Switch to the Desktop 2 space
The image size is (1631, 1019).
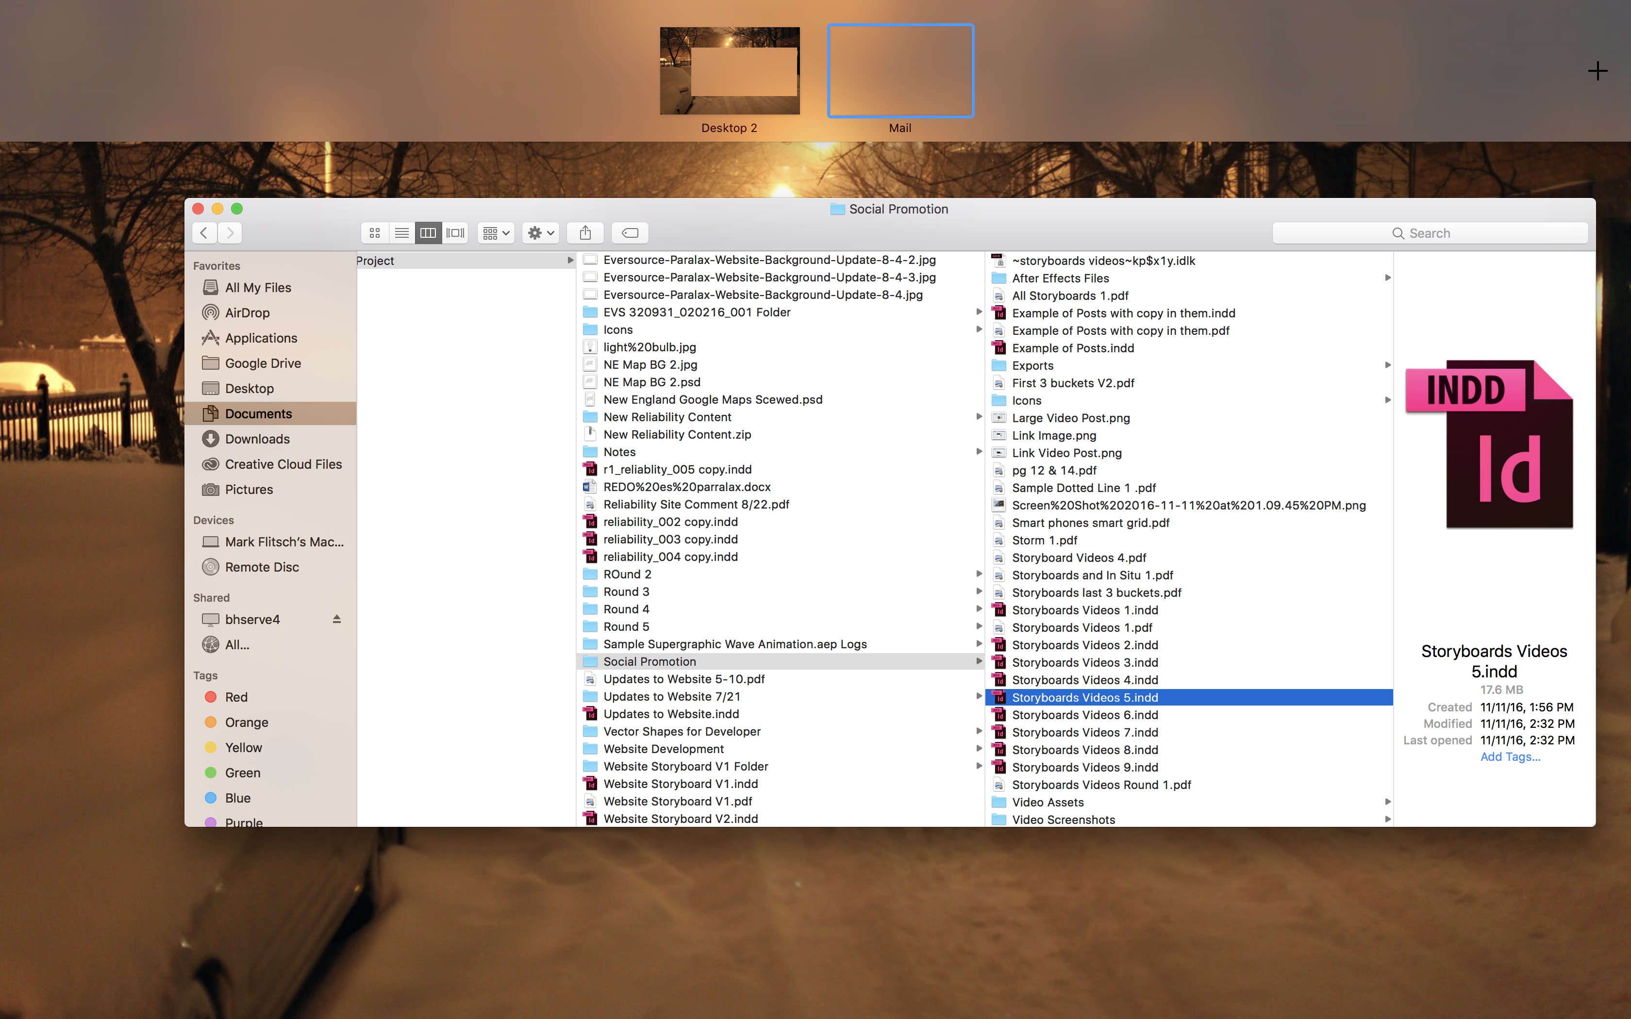tap(729, 71)
